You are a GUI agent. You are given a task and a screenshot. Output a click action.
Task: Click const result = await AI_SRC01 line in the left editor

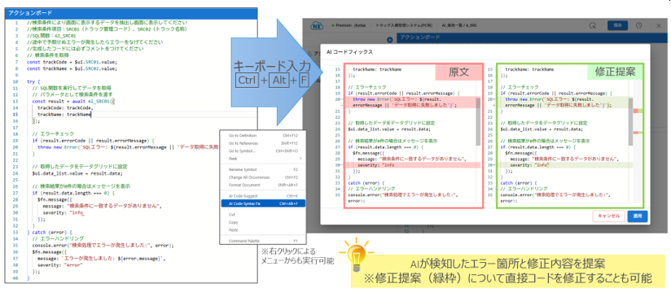pos(73,101)
